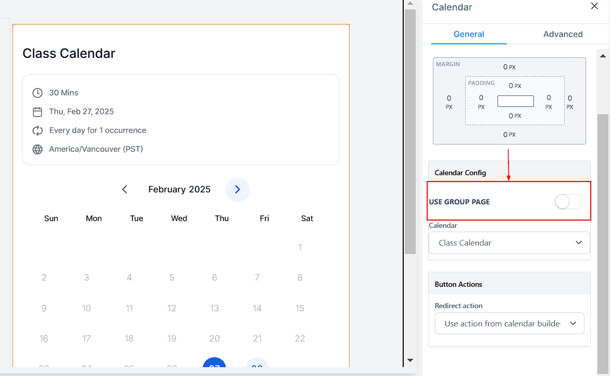Select date 14 in the calendar

(x=257, y=308)
